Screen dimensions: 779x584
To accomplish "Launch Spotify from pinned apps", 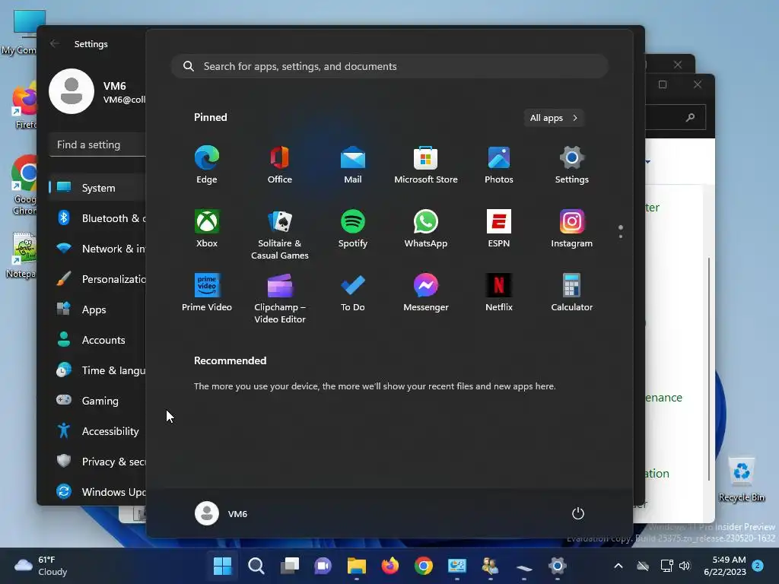I will (353, 229).
